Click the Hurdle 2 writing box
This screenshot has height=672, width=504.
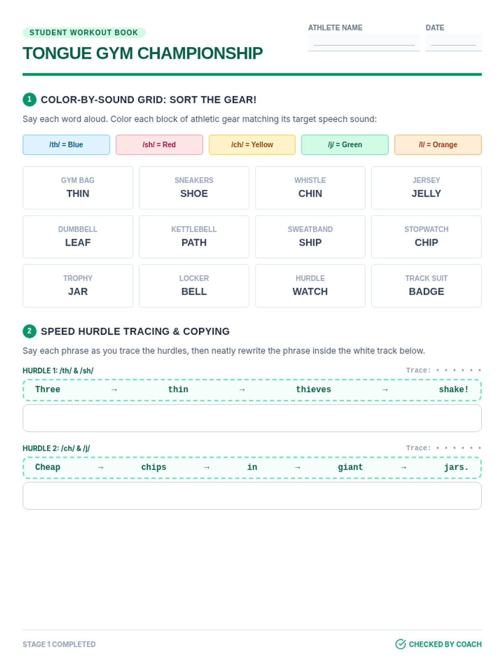tap(252, 496)
